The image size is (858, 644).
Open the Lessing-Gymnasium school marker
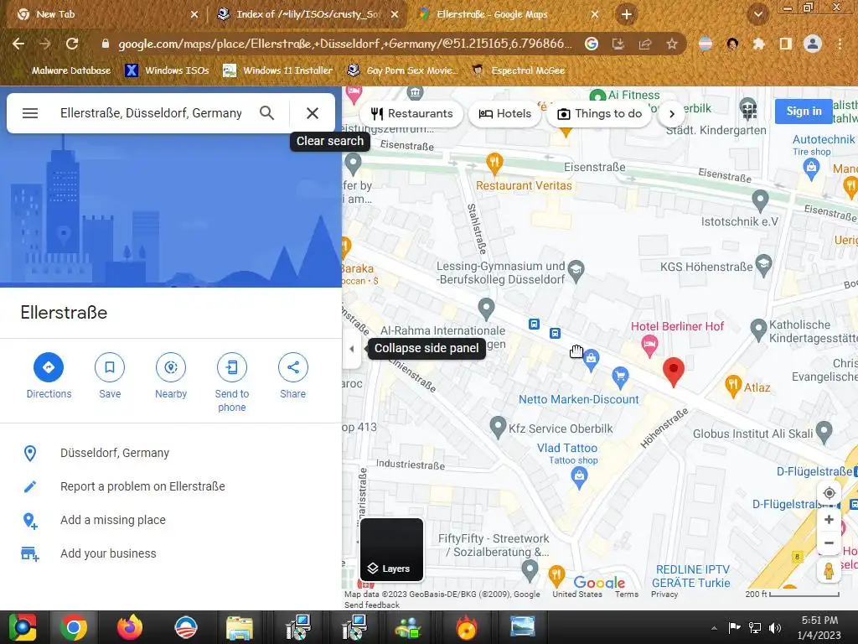click(x=576, y=271)
